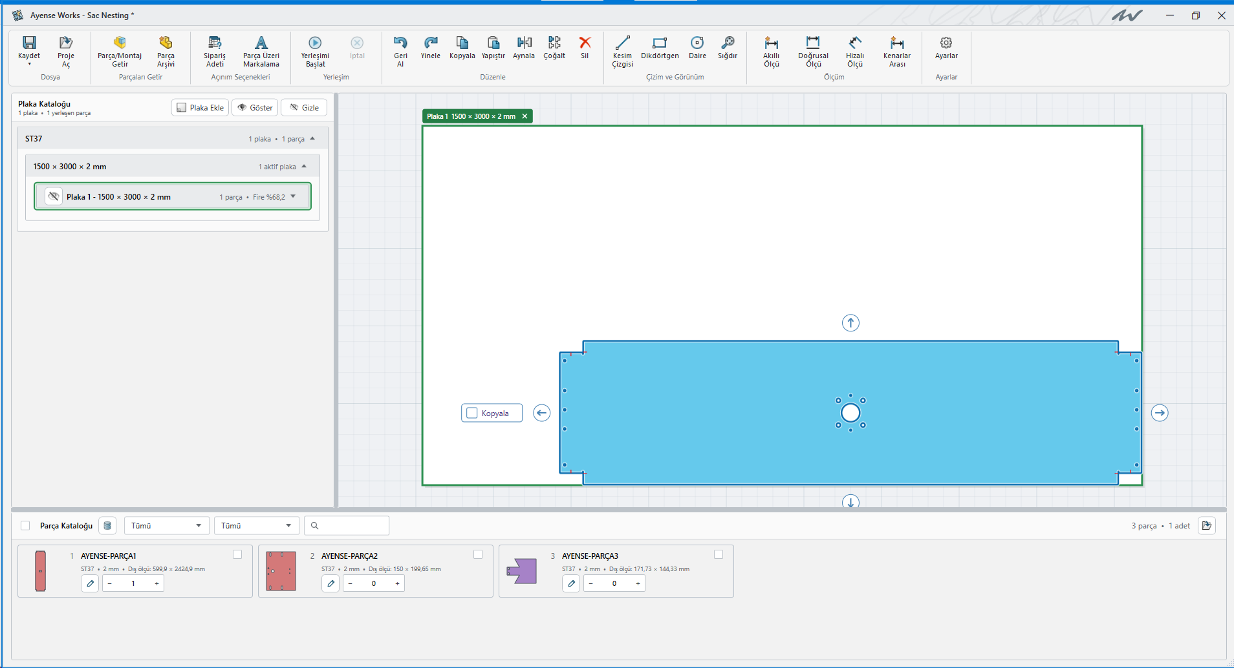Click the Kaydet save icon

click(x=29, y=43)
